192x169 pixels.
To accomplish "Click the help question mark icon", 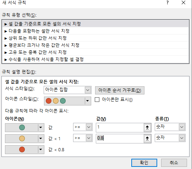I will pos(168,2).
